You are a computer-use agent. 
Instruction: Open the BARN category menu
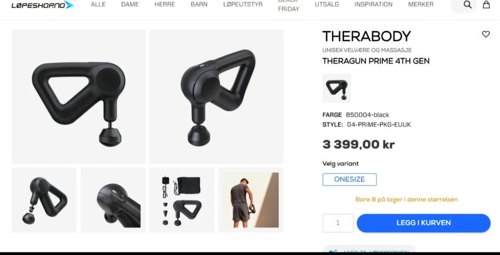pos(199,5)
